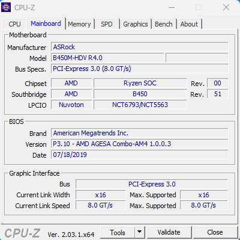
Task: Click the Current Link Speed label
Action: point(43,206)
